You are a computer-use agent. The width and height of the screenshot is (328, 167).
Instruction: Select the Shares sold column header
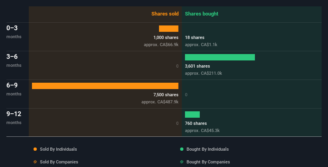tap(165, 14)
